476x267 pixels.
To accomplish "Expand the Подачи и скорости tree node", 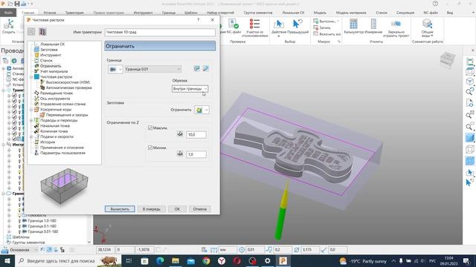I will tap(31, 136).
